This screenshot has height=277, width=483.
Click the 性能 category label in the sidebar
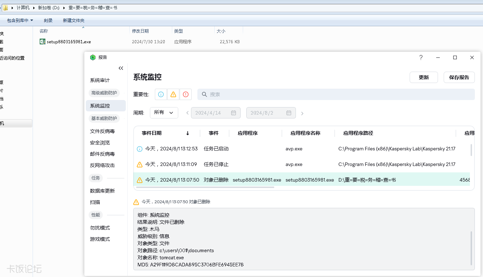[x=96, y=215]
